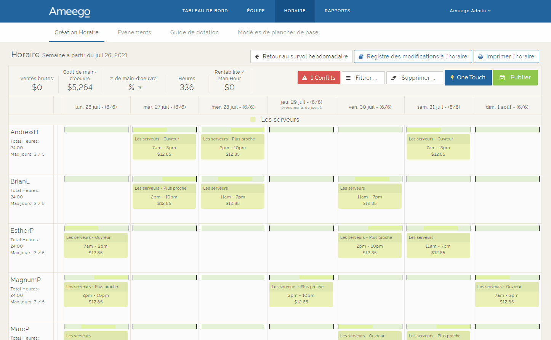The height and width of the screenshot is (340, 551).
Task: Click the book icon for the schedule change log
Action: 361,56
